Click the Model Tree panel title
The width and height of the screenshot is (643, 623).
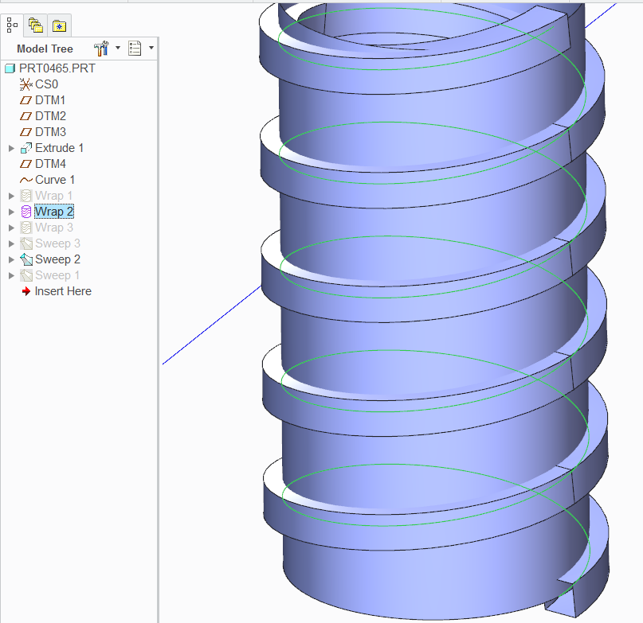click(x=45, y=49)
